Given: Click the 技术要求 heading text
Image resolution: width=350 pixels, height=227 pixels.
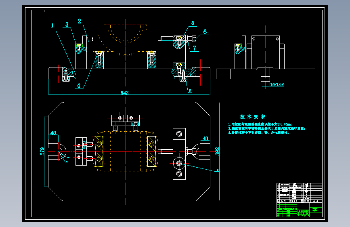Looking at the screenshot, I should 252,117.
